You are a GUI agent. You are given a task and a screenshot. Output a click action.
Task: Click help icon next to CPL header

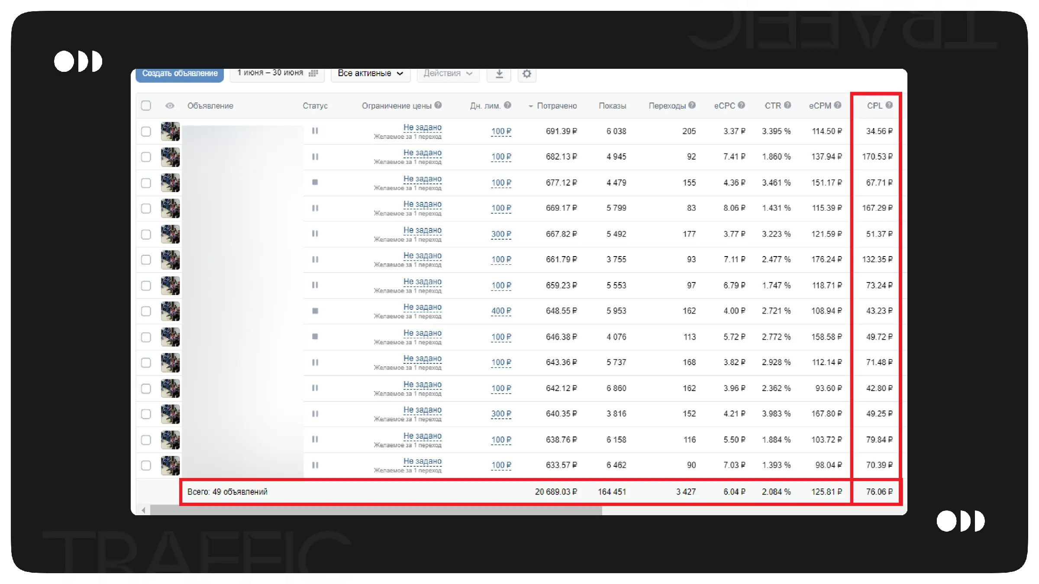tap(889, 105)
